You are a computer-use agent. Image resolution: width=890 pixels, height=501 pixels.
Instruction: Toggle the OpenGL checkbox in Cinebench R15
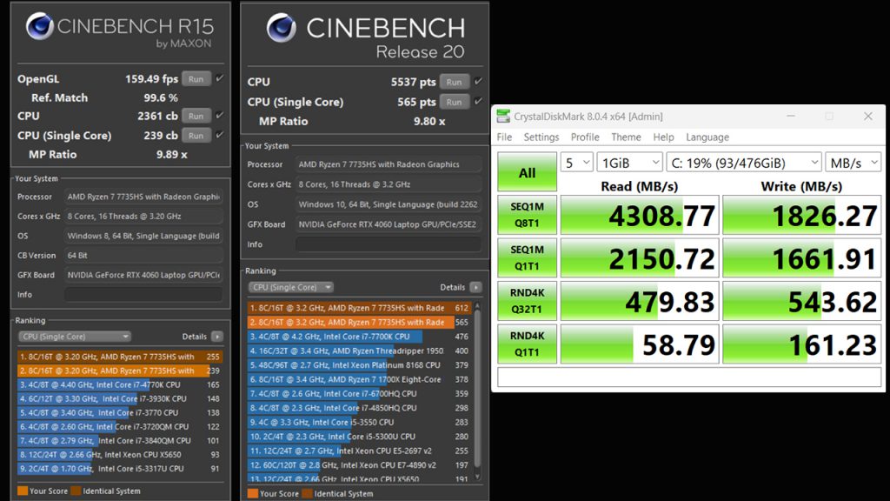[220, 78]
